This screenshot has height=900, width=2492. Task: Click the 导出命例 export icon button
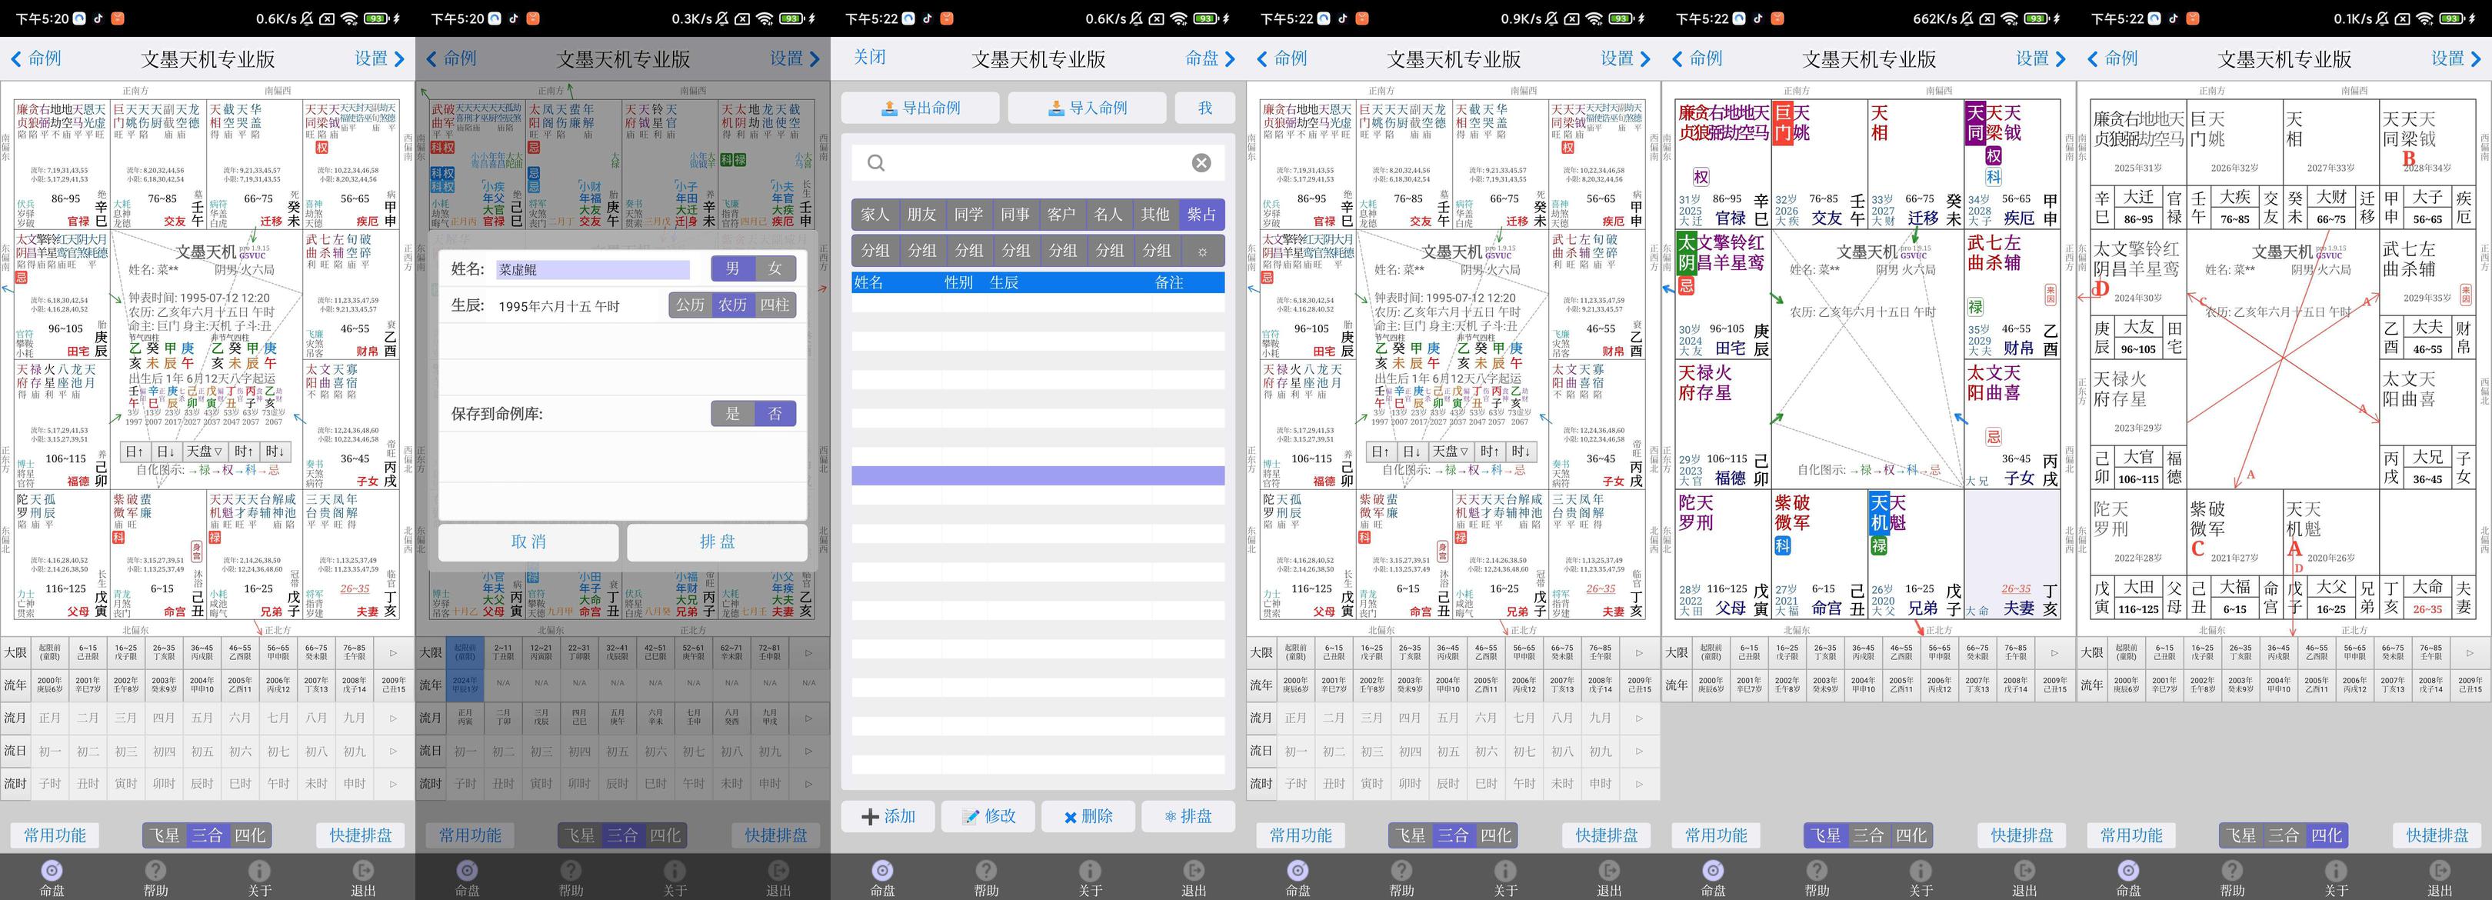click(920, 108)
